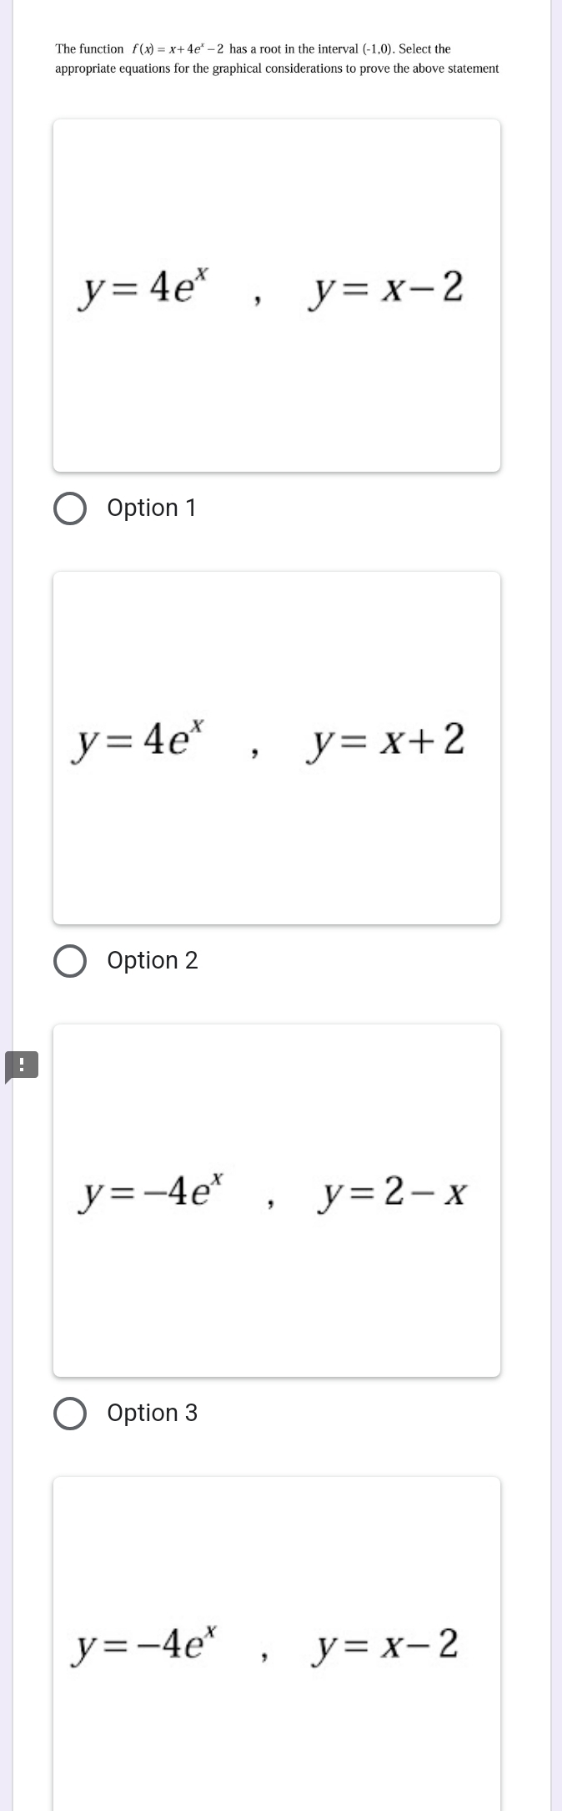Screen dimensions: 562x1811
Task: Choose the Option 2 radio button
Action: 70,961
